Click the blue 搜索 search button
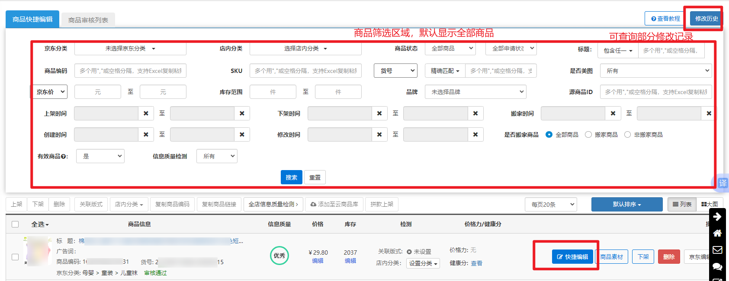This screenshot has height=281, width=729. coord(291,177)
